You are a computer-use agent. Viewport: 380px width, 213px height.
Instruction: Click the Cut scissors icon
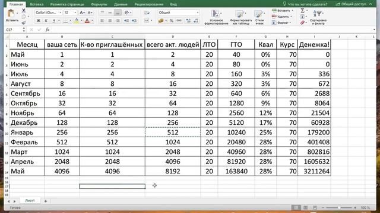[24, 11]
